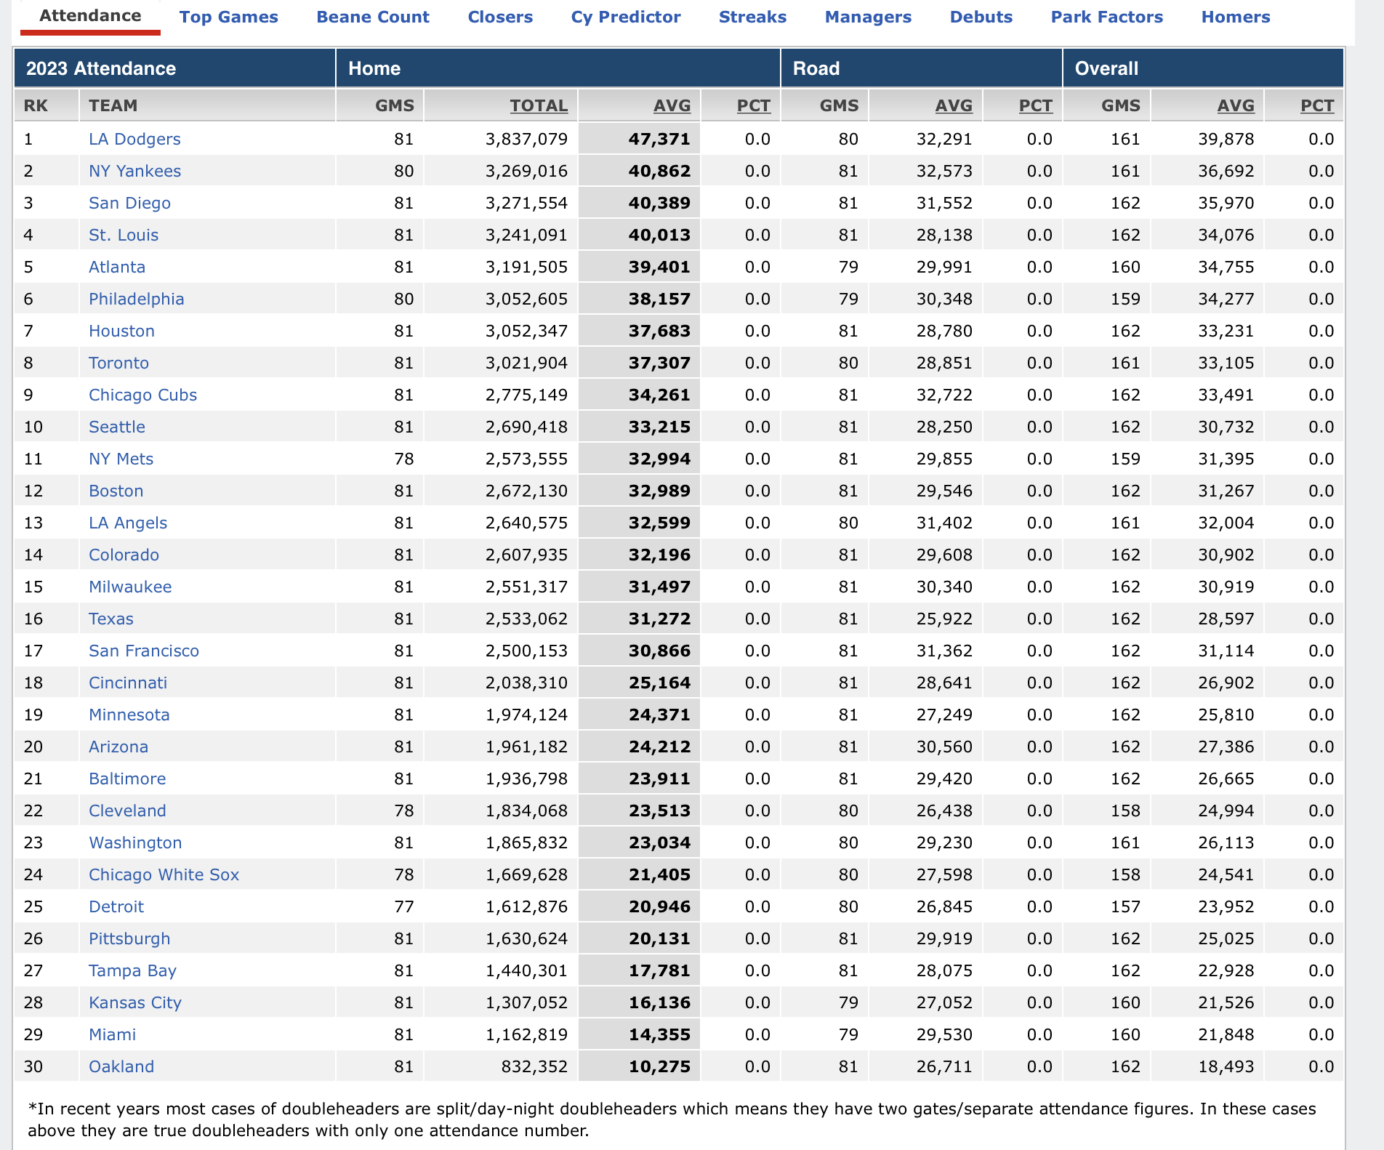This screenshot has height=1150, width=1384.
Task: Click the Colorado team link
Action: pyautogui.click(x=124, y=555)
